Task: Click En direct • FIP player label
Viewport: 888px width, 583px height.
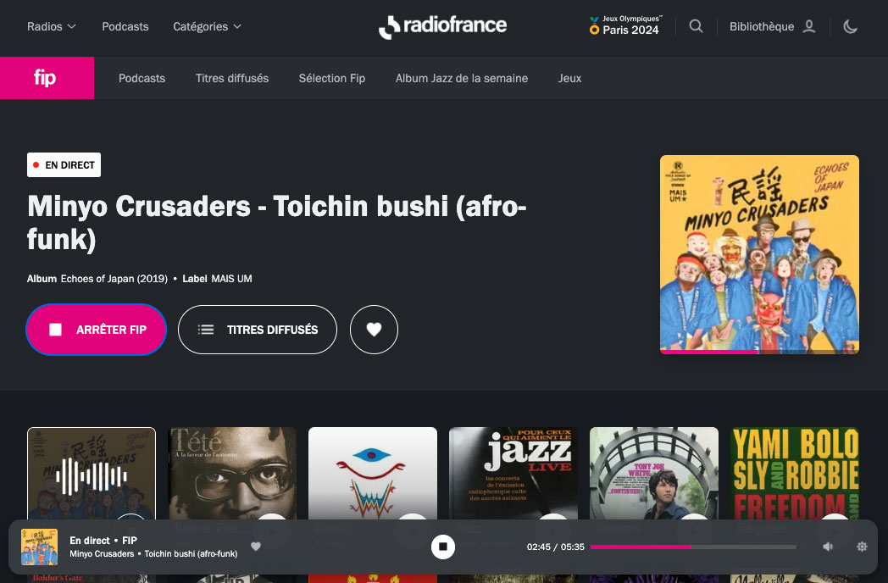Action: (x=103, y=541)
